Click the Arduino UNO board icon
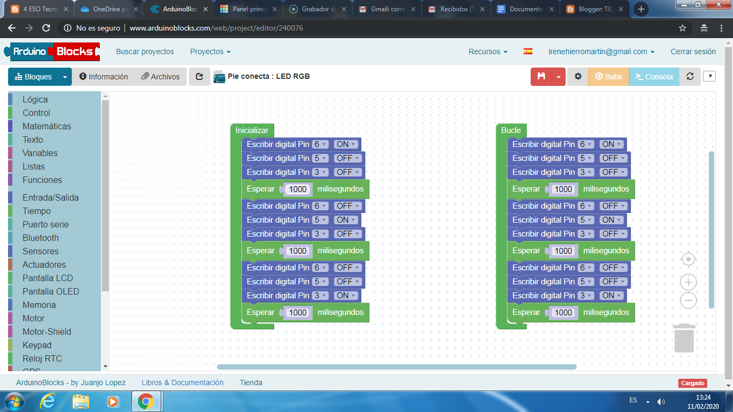The height and width of the screenshot is (412, 733). [x=219, y=77]
